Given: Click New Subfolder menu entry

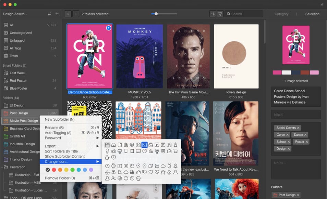Looking at the screenshot, I should [x=59, y=119].
